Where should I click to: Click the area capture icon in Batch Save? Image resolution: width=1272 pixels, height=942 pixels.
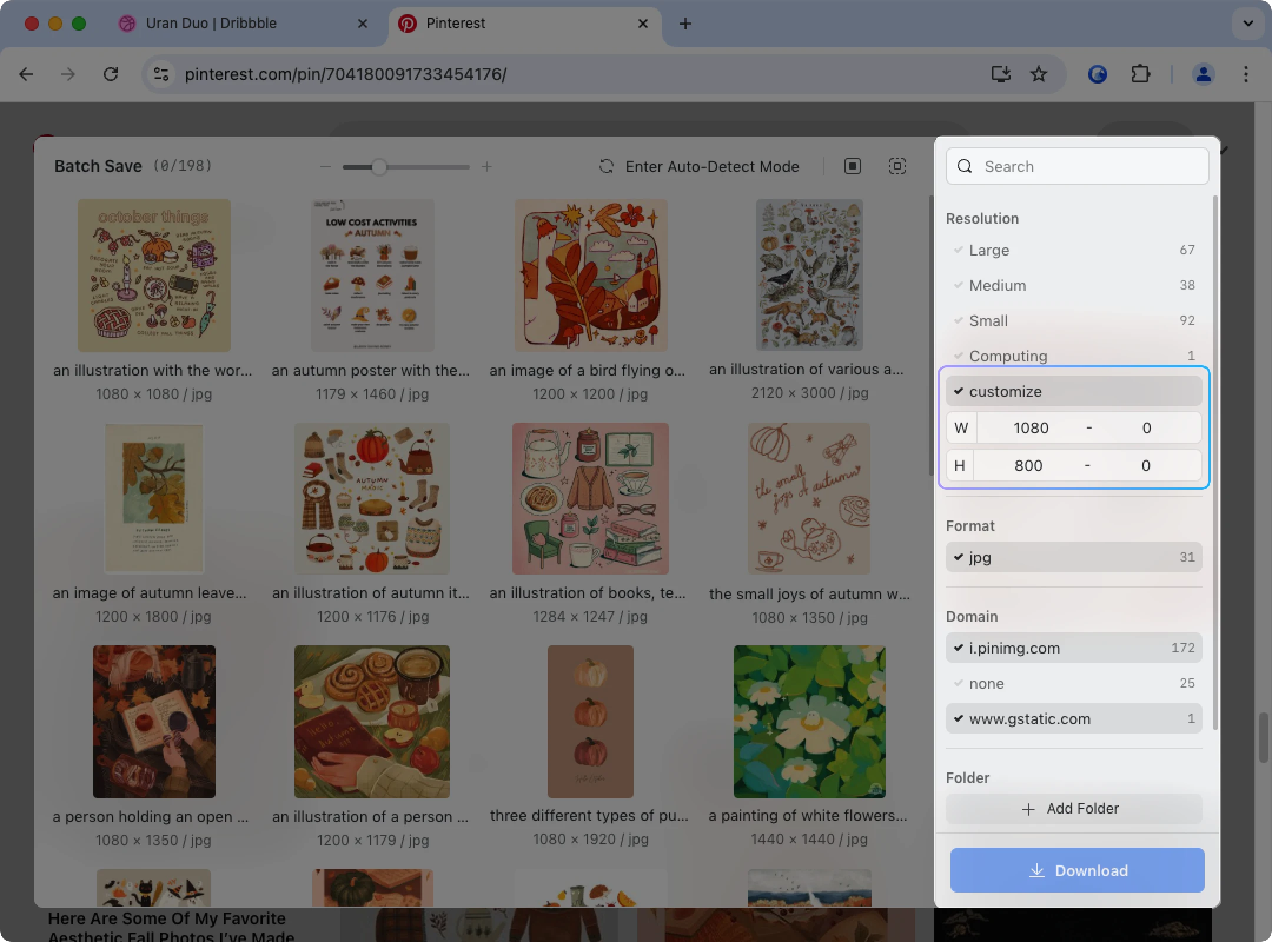pyautogui.click(x=897, y=167)
